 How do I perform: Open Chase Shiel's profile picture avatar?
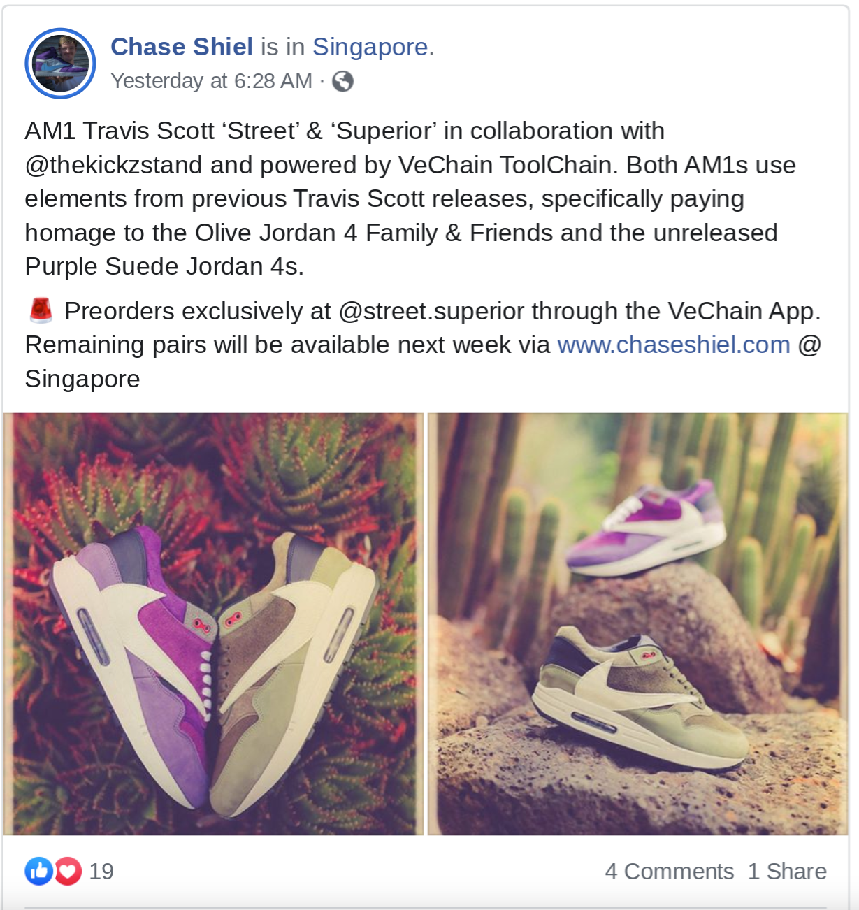tap(60, 64)
